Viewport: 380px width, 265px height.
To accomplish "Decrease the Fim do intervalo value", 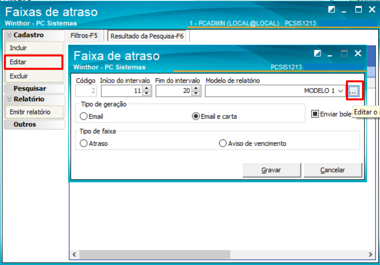I will tap(196, 94).
